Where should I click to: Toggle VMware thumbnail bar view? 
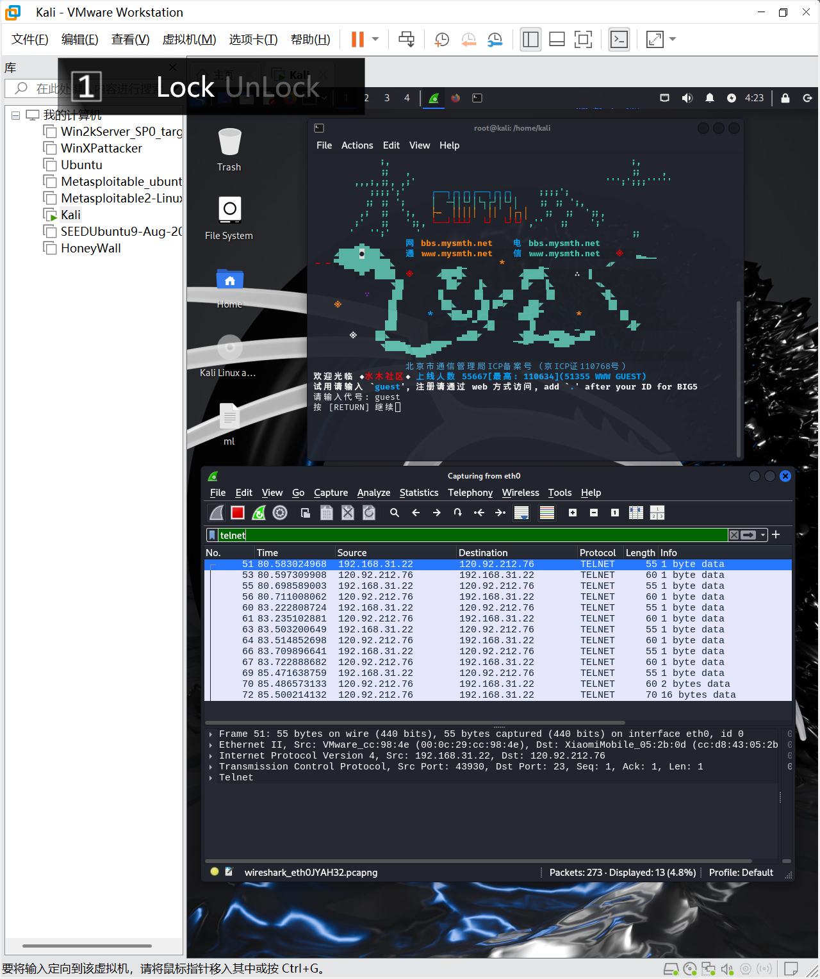pyautogui.click(x=557, y=39)
